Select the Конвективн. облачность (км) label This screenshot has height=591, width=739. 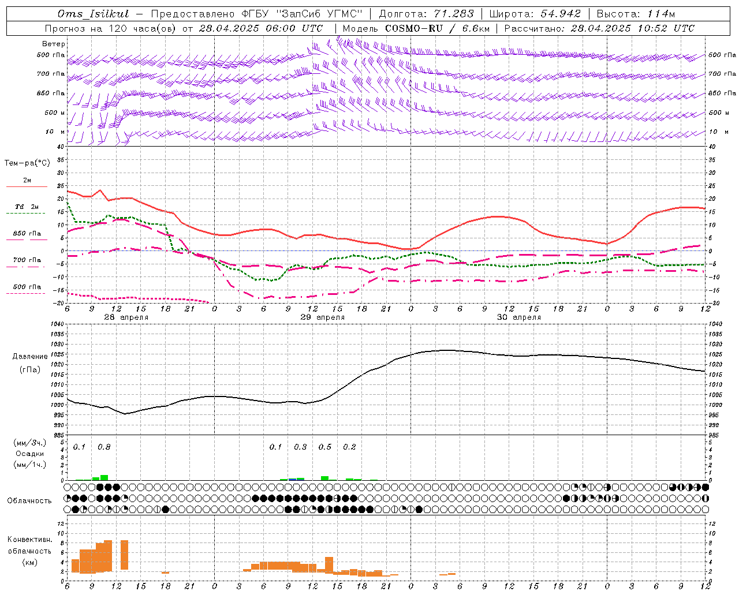coord(29,551)
